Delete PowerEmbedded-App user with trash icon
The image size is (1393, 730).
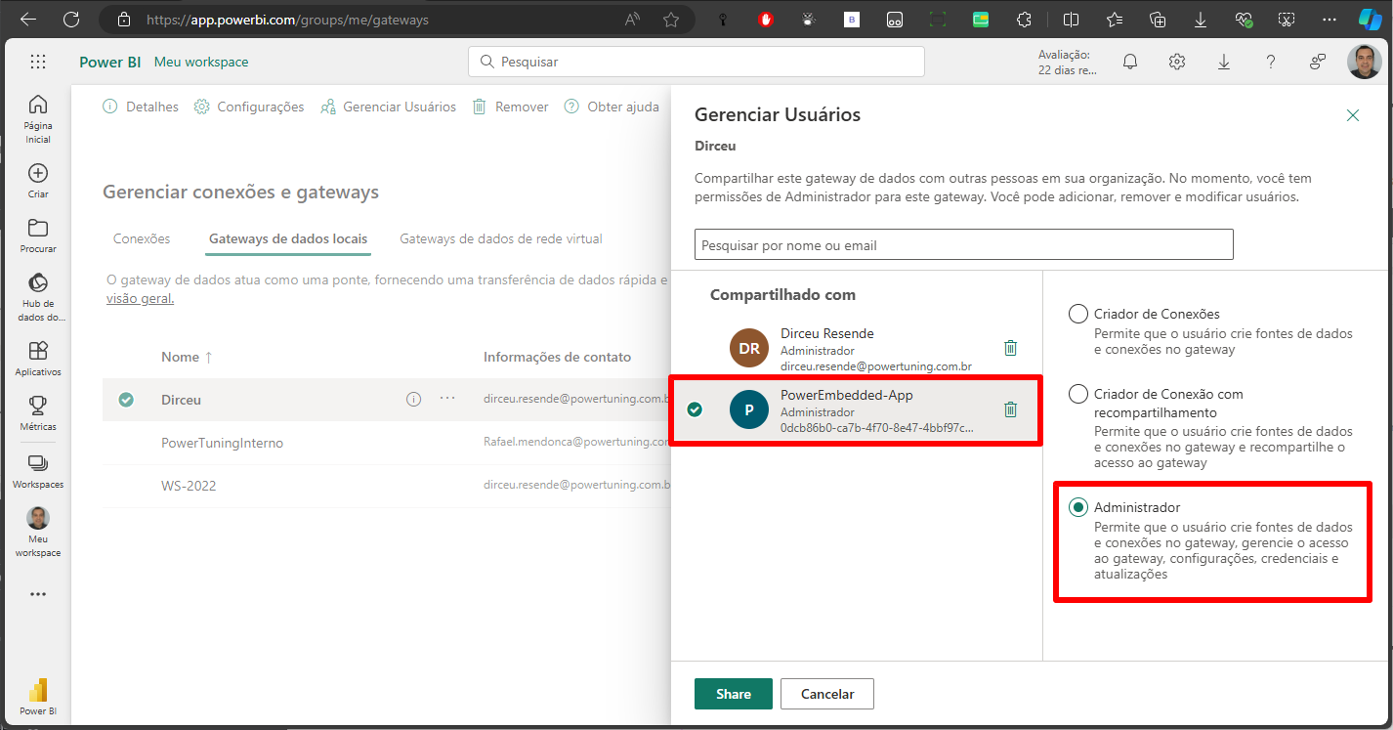(1011, 409)
